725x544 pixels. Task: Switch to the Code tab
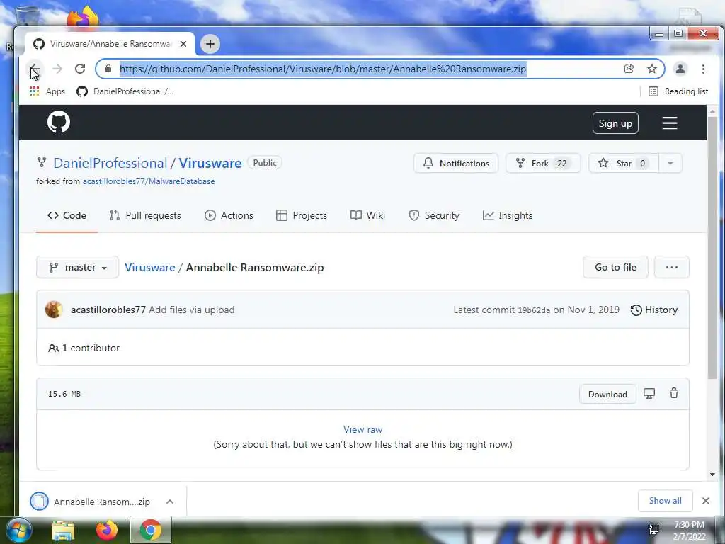click(67, 215)
